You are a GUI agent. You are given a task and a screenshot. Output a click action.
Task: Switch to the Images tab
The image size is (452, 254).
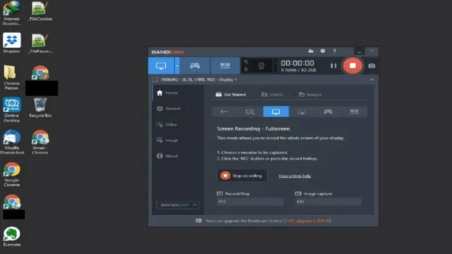[x=310, y=94]
